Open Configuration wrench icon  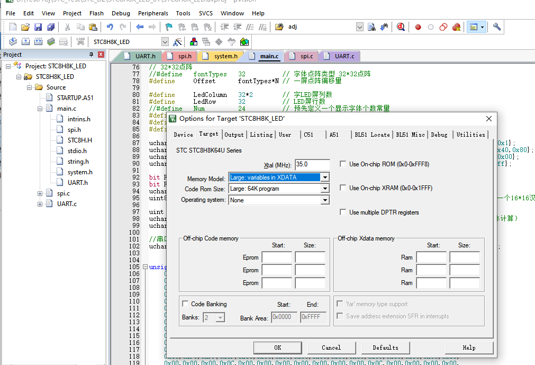pos(497,27)
